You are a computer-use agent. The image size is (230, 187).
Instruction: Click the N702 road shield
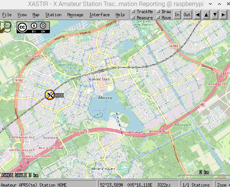click(19, 80)
